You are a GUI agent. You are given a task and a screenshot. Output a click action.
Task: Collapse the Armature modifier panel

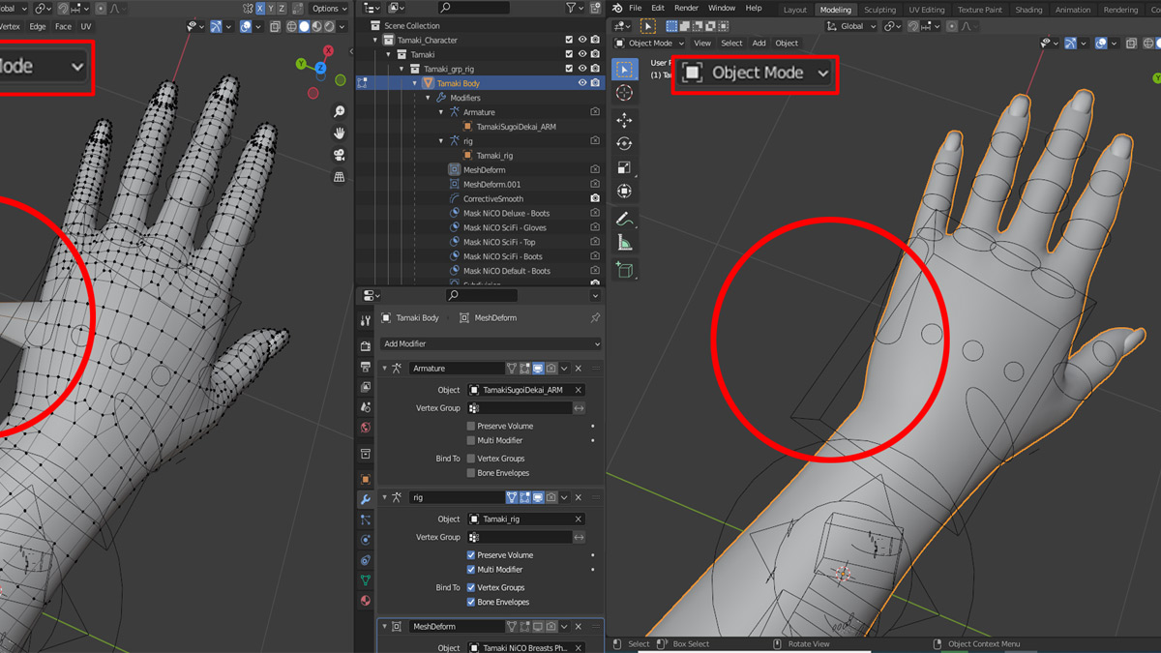coord(385,369)
